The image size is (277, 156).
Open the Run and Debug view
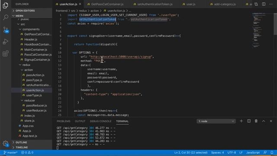click(6, 42)
